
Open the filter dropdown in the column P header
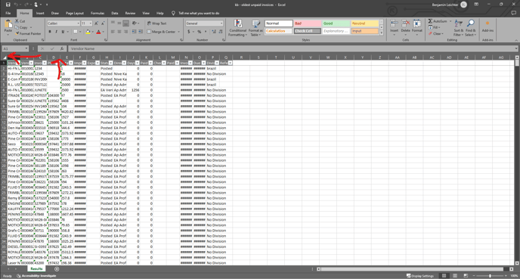[217, 63]
